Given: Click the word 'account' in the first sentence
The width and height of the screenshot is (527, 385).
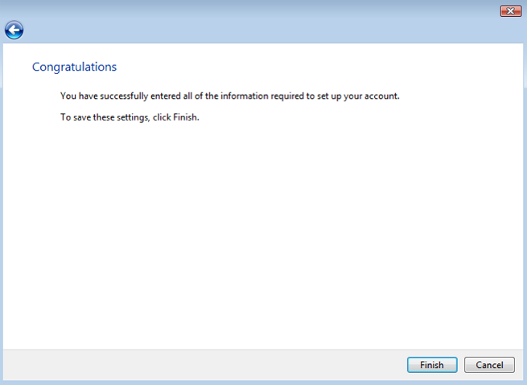Looking at the screenshot, I should (x=382, y=96).
